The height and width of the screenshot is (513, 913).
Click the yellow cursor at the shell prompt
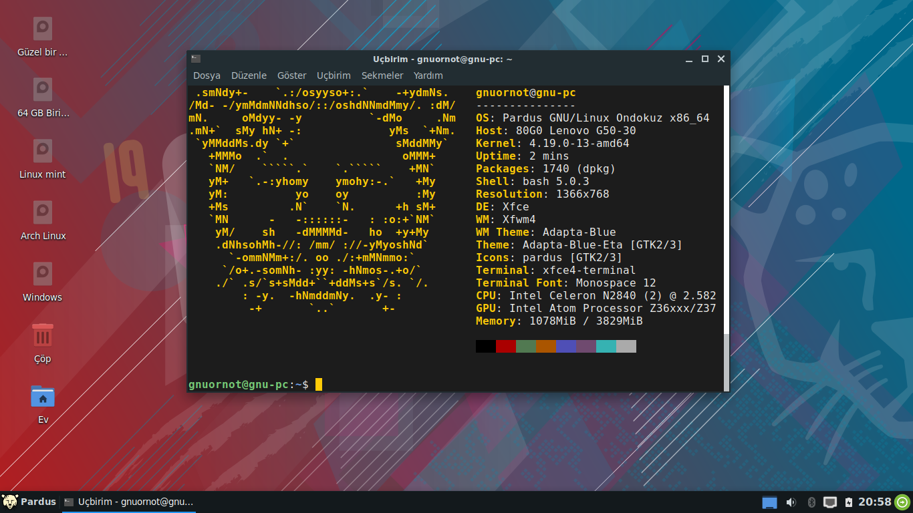(319, 384)
